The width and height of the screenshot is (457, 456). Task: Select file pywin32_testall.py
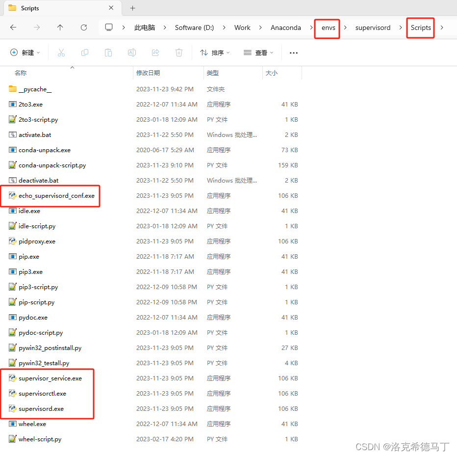click(44, 363)
